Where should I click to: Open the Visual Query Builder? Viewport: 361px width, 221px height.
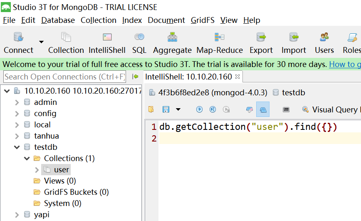331,109
